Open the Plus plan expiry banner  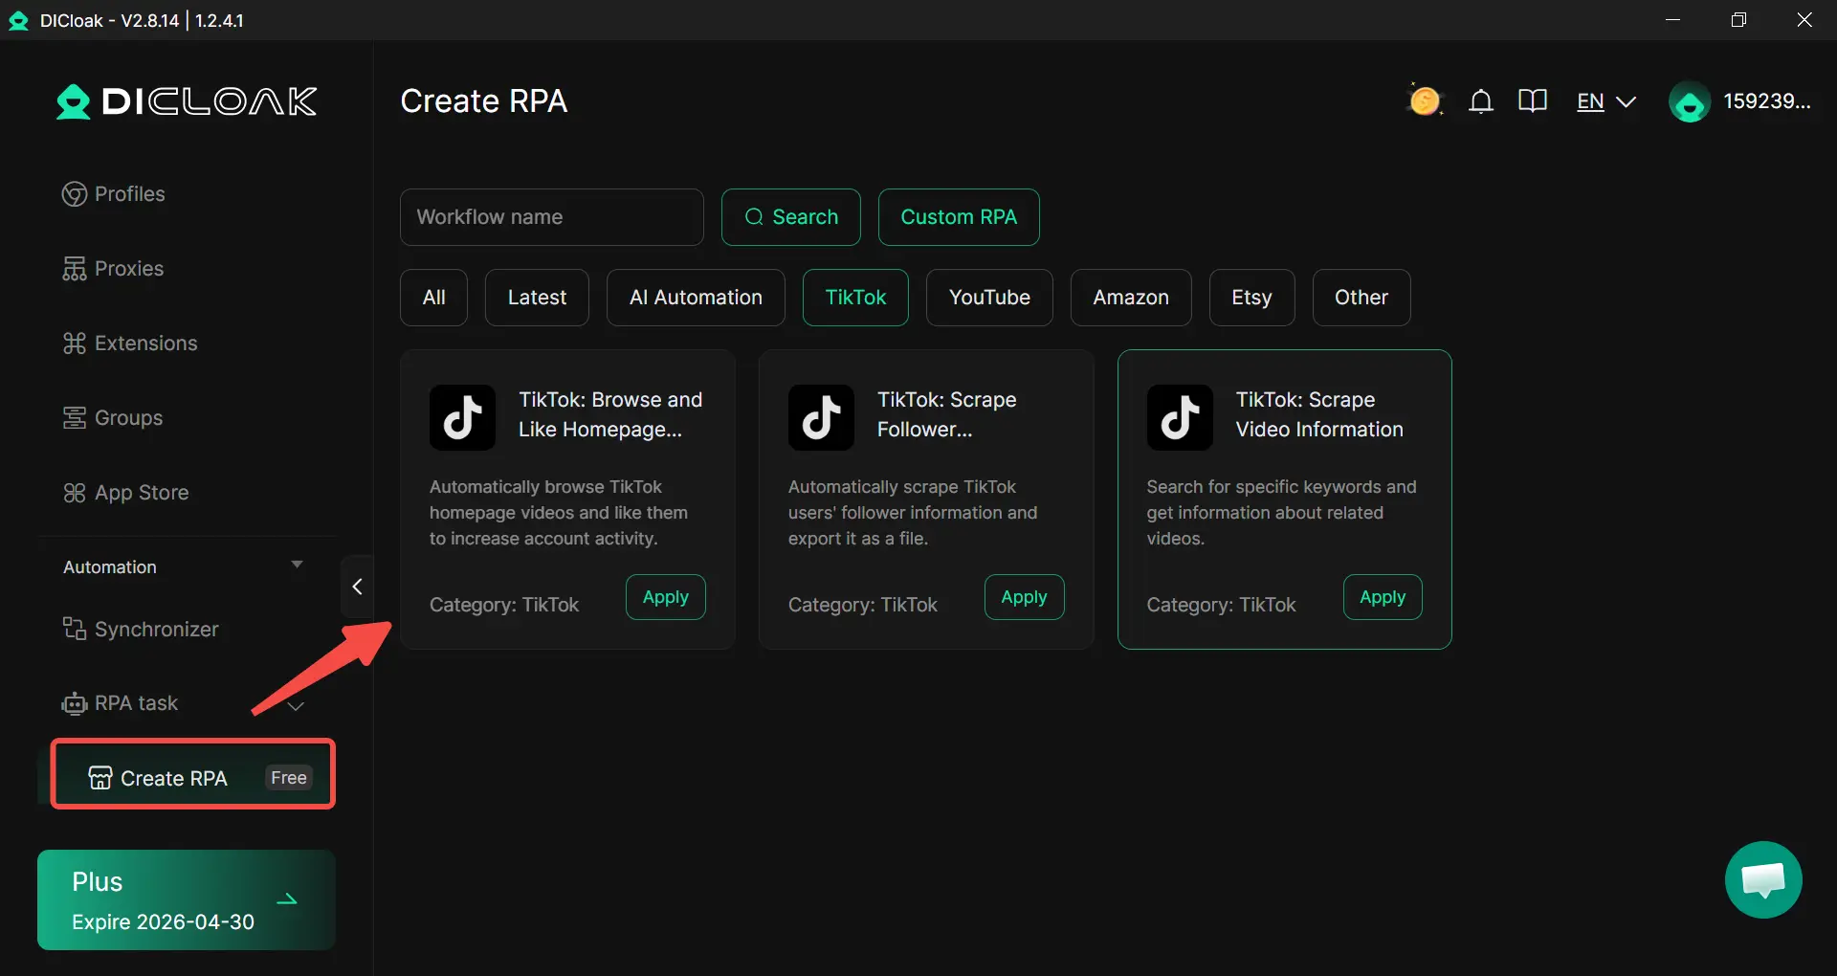coord(186,900)
